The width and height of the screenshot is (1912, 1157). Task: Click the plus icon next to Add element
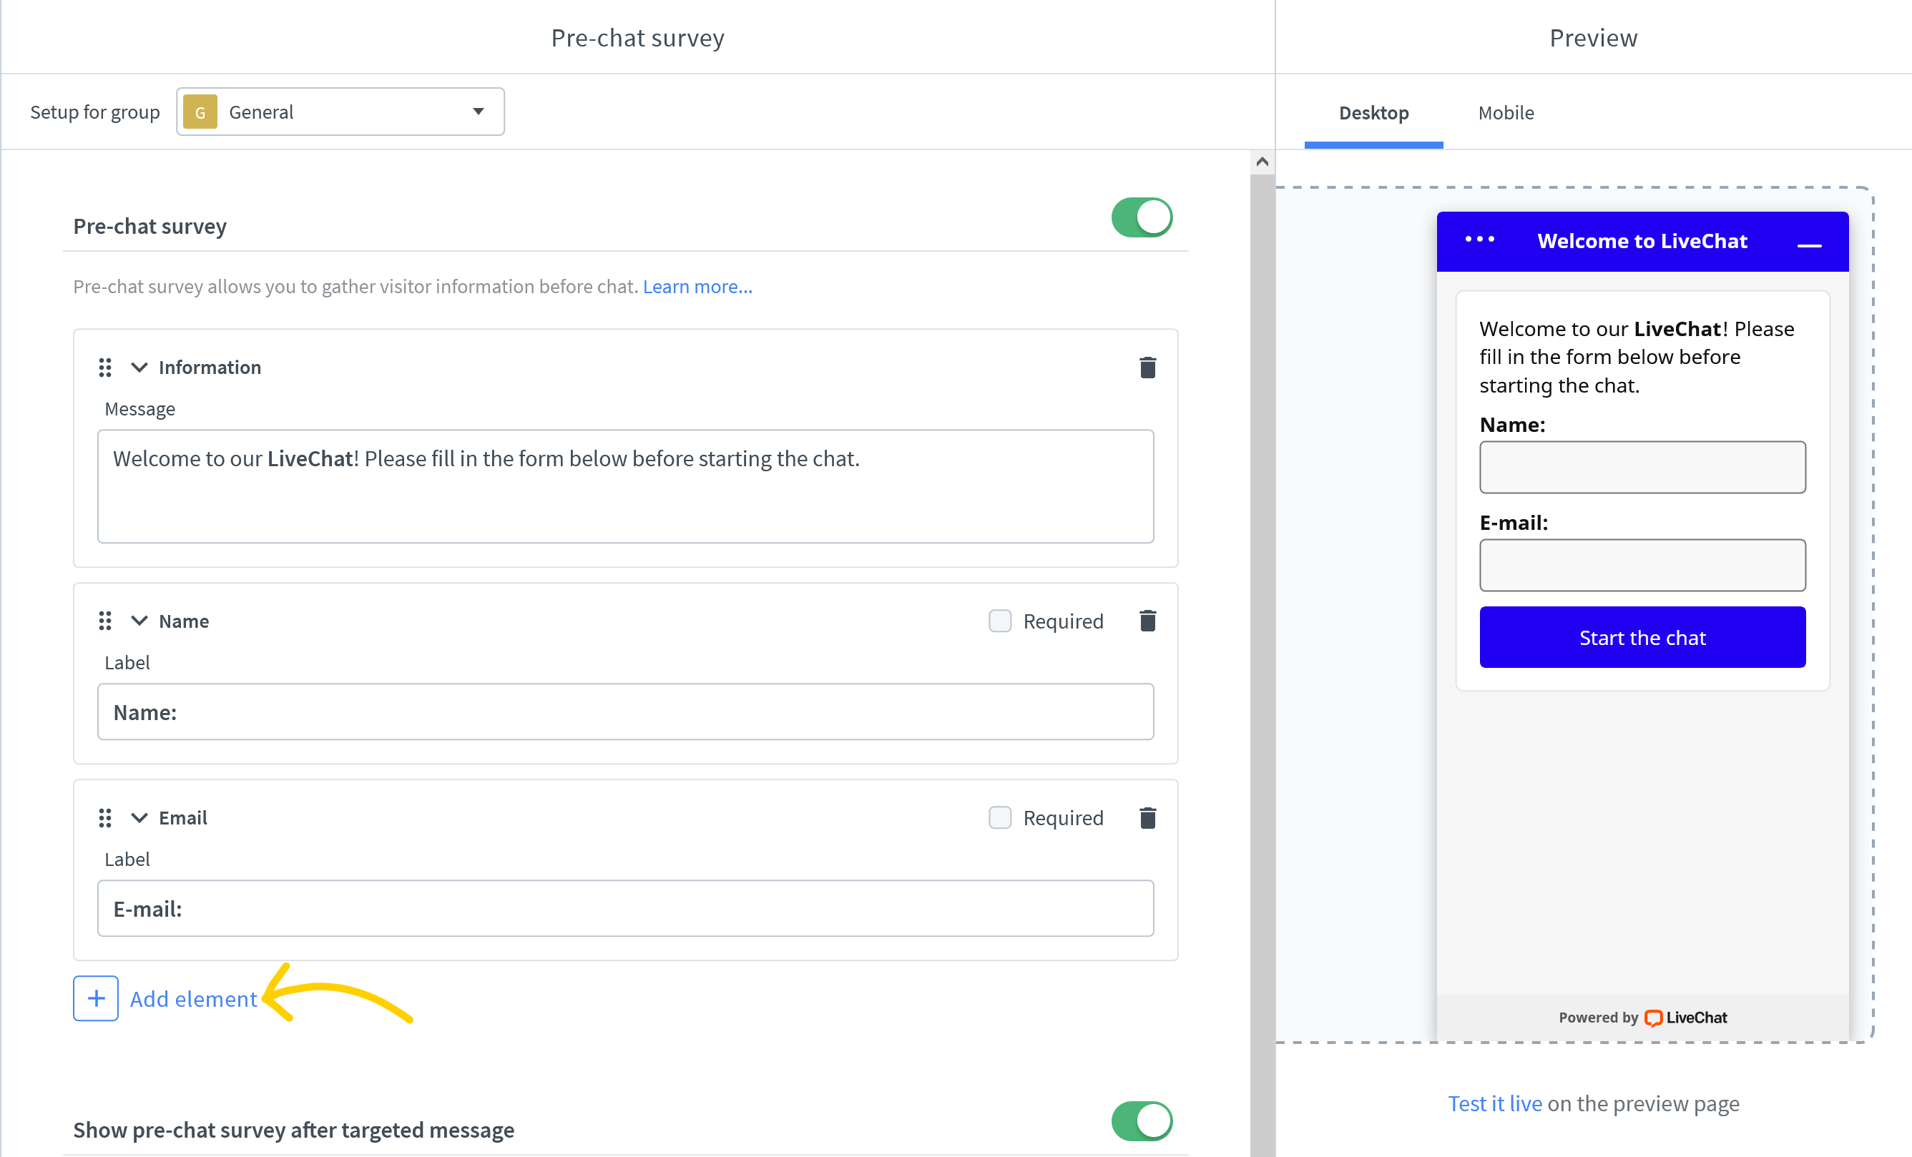tap(94, 998)
